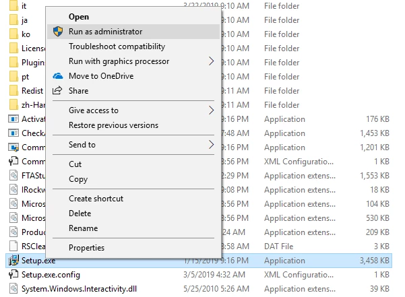
Task: Click the 3/5/2019 4:32 AM date cell
Action: pos(214,275)
